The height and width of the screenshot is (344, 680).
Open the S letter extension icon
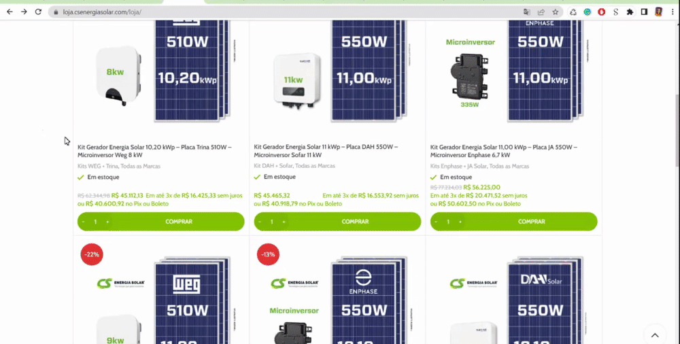616,12
